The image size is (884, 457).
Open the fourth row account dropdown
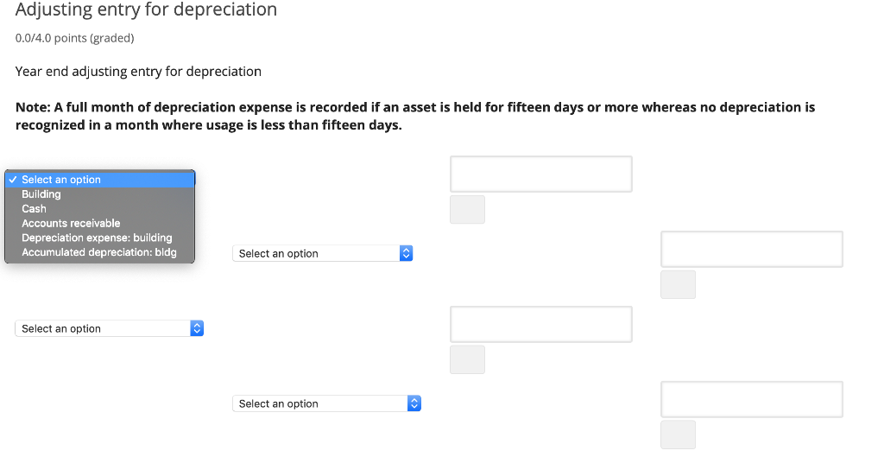[x=320, y=403]
